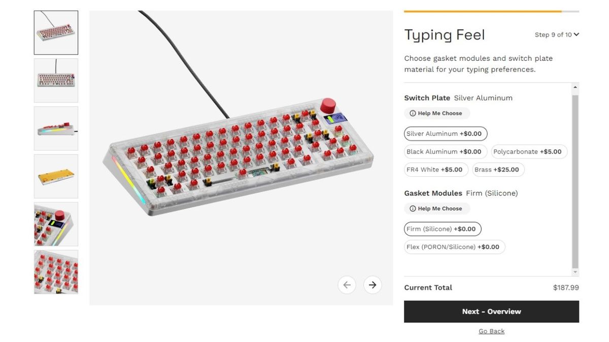609x342 pixels.
Task: Go to the previous product image arrow
Action: (347, 285)
